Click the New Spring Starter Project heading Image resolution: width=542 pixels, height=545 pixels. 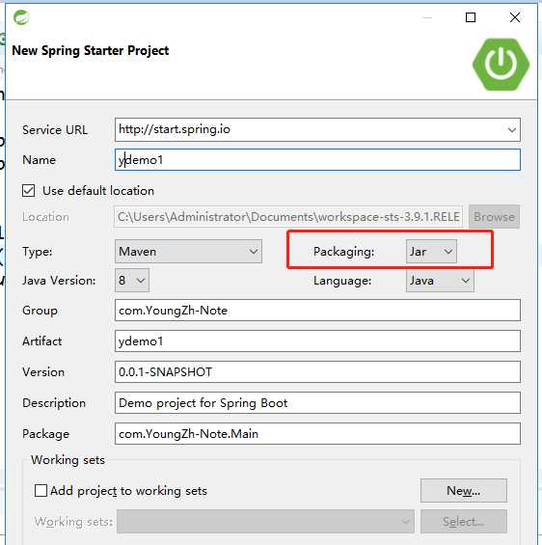pos(91,51)
